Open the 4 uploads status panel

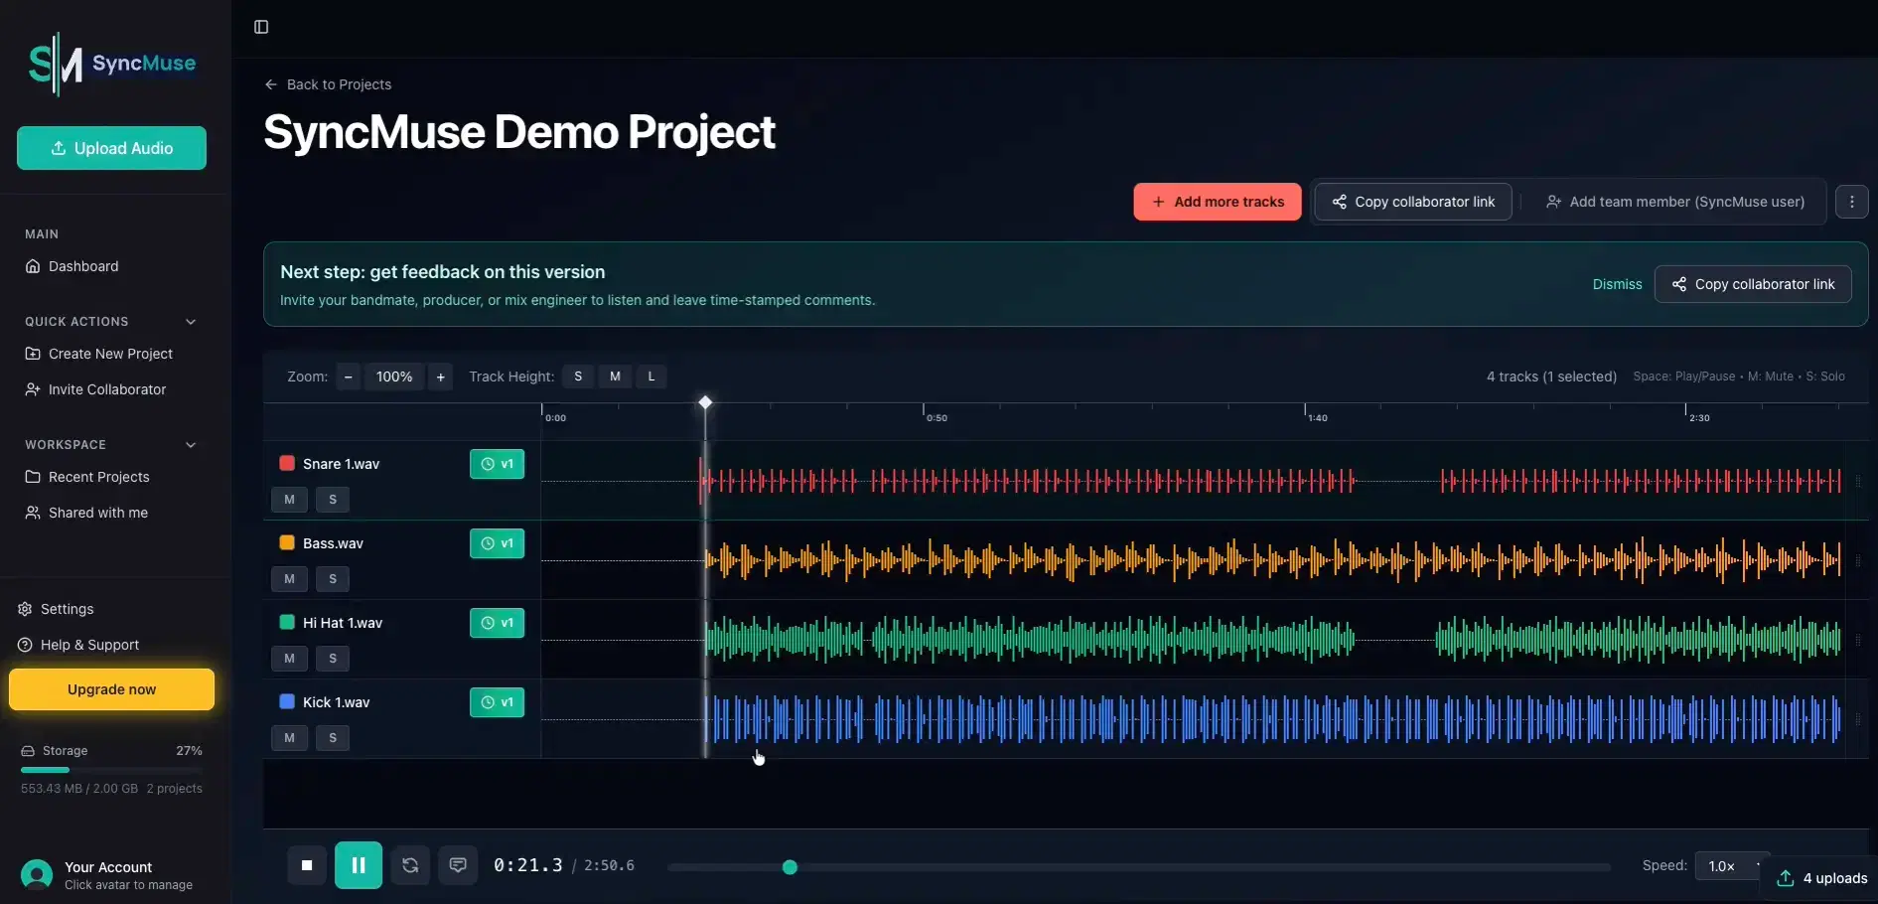click(1820, 878)
